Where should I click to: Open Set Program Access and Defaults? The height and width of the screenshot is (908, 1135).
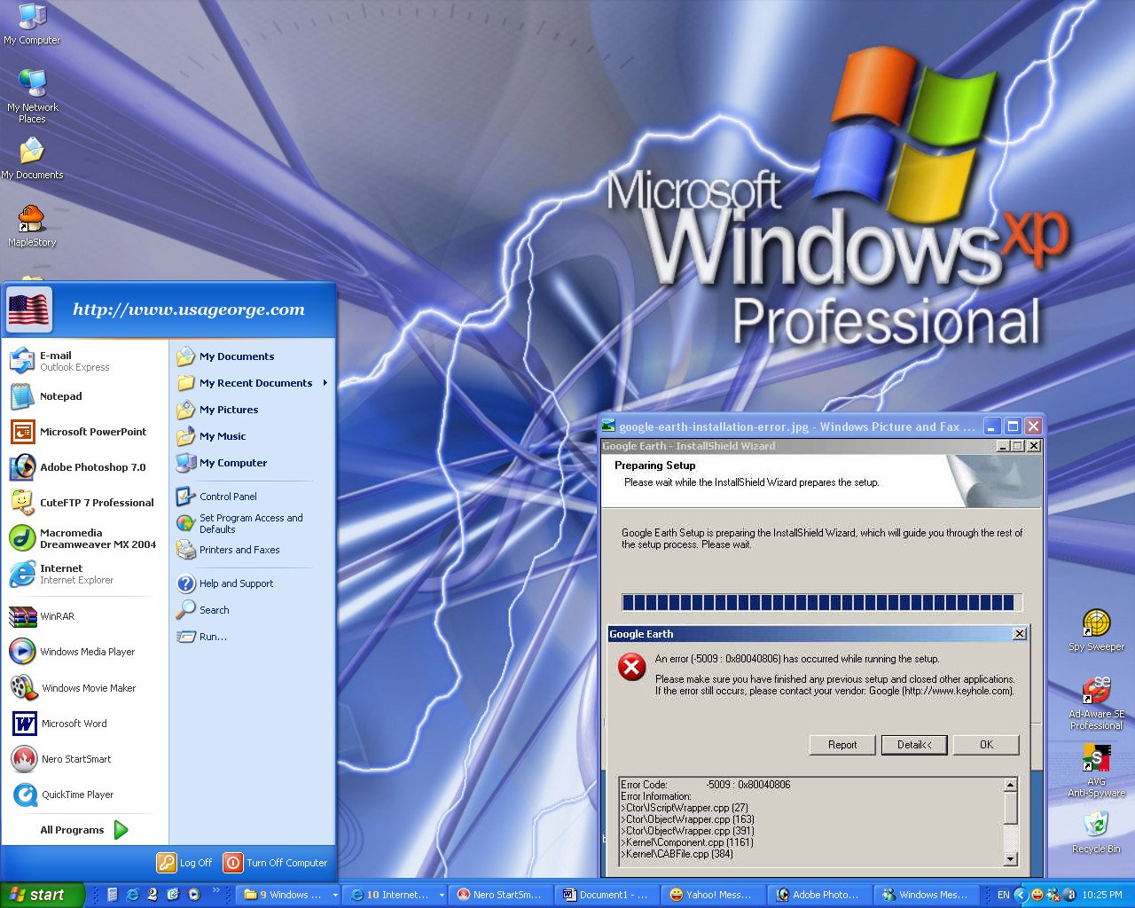251,523
